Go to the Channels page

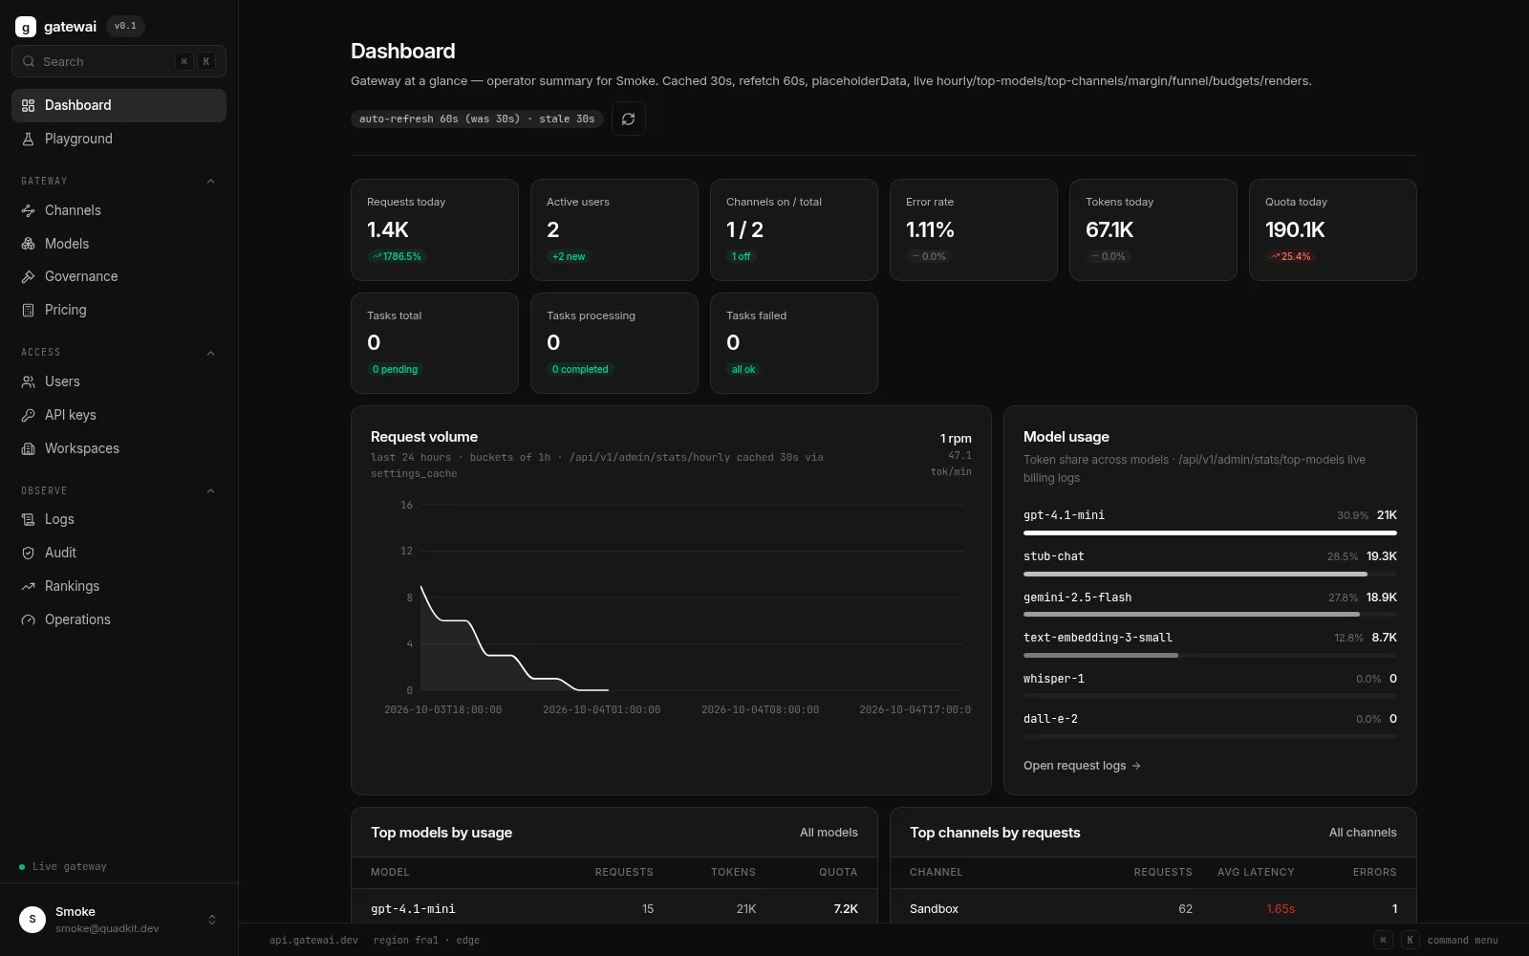click(118, 210)
